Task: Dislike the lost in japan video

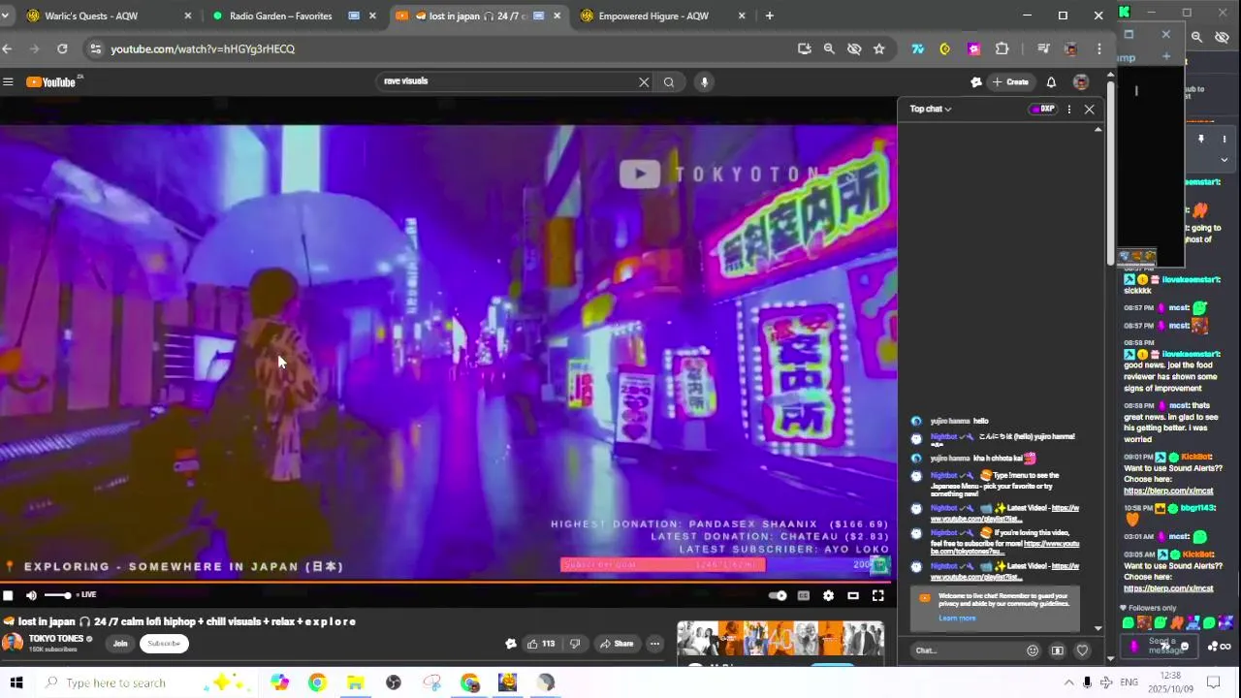Action: click(x=575, y=644)
